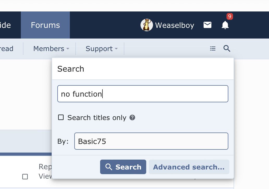Click the Weaselboy avatar picture
This screenshot has width=269, height=189.
coord(146,25)
